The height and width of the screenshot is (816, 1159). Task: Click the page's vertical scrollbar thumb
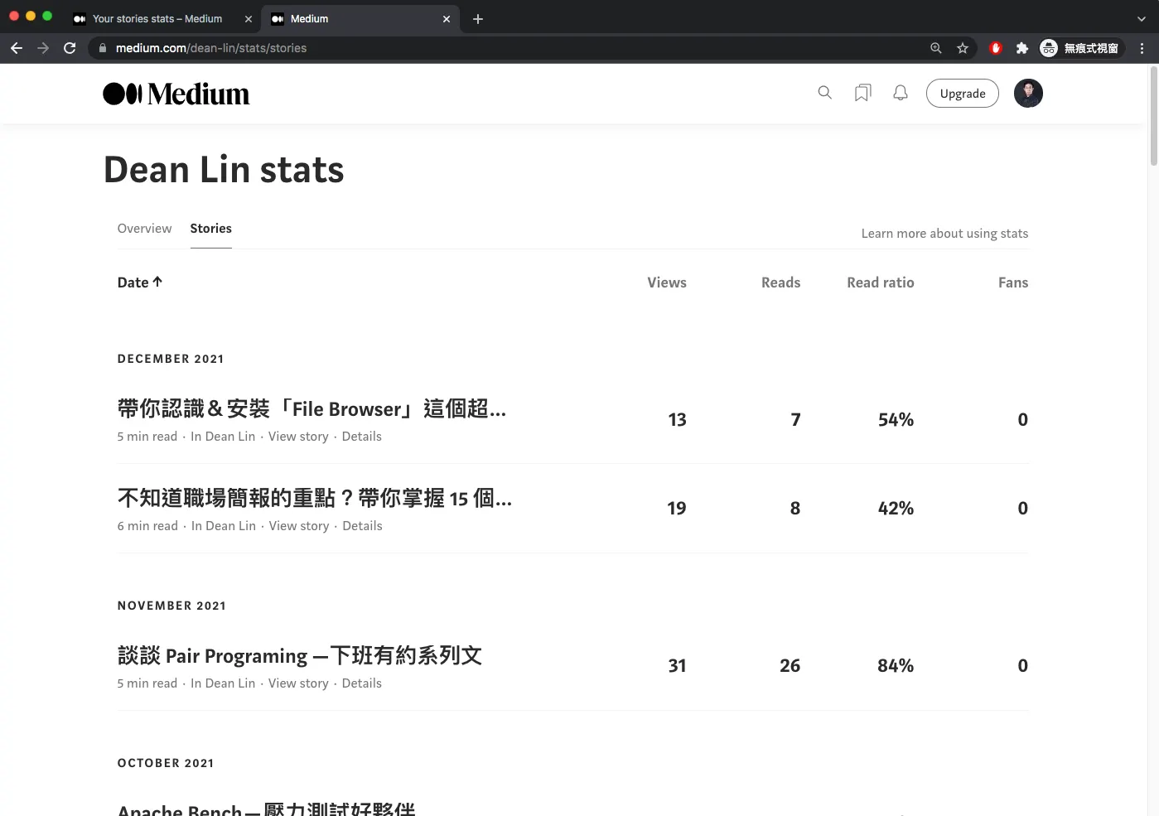(1153, 117)
